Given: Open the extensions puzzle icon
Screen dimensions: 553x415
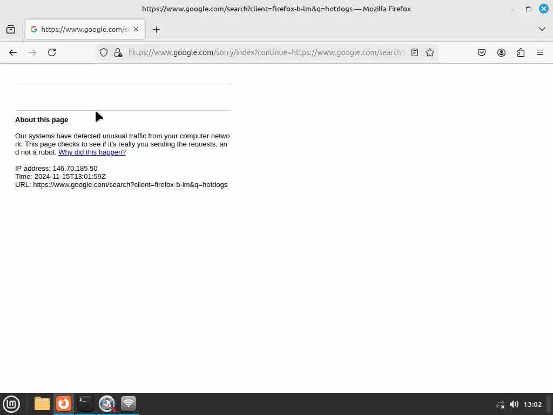Looking at the screenshot, I should [x=521, y=52].
